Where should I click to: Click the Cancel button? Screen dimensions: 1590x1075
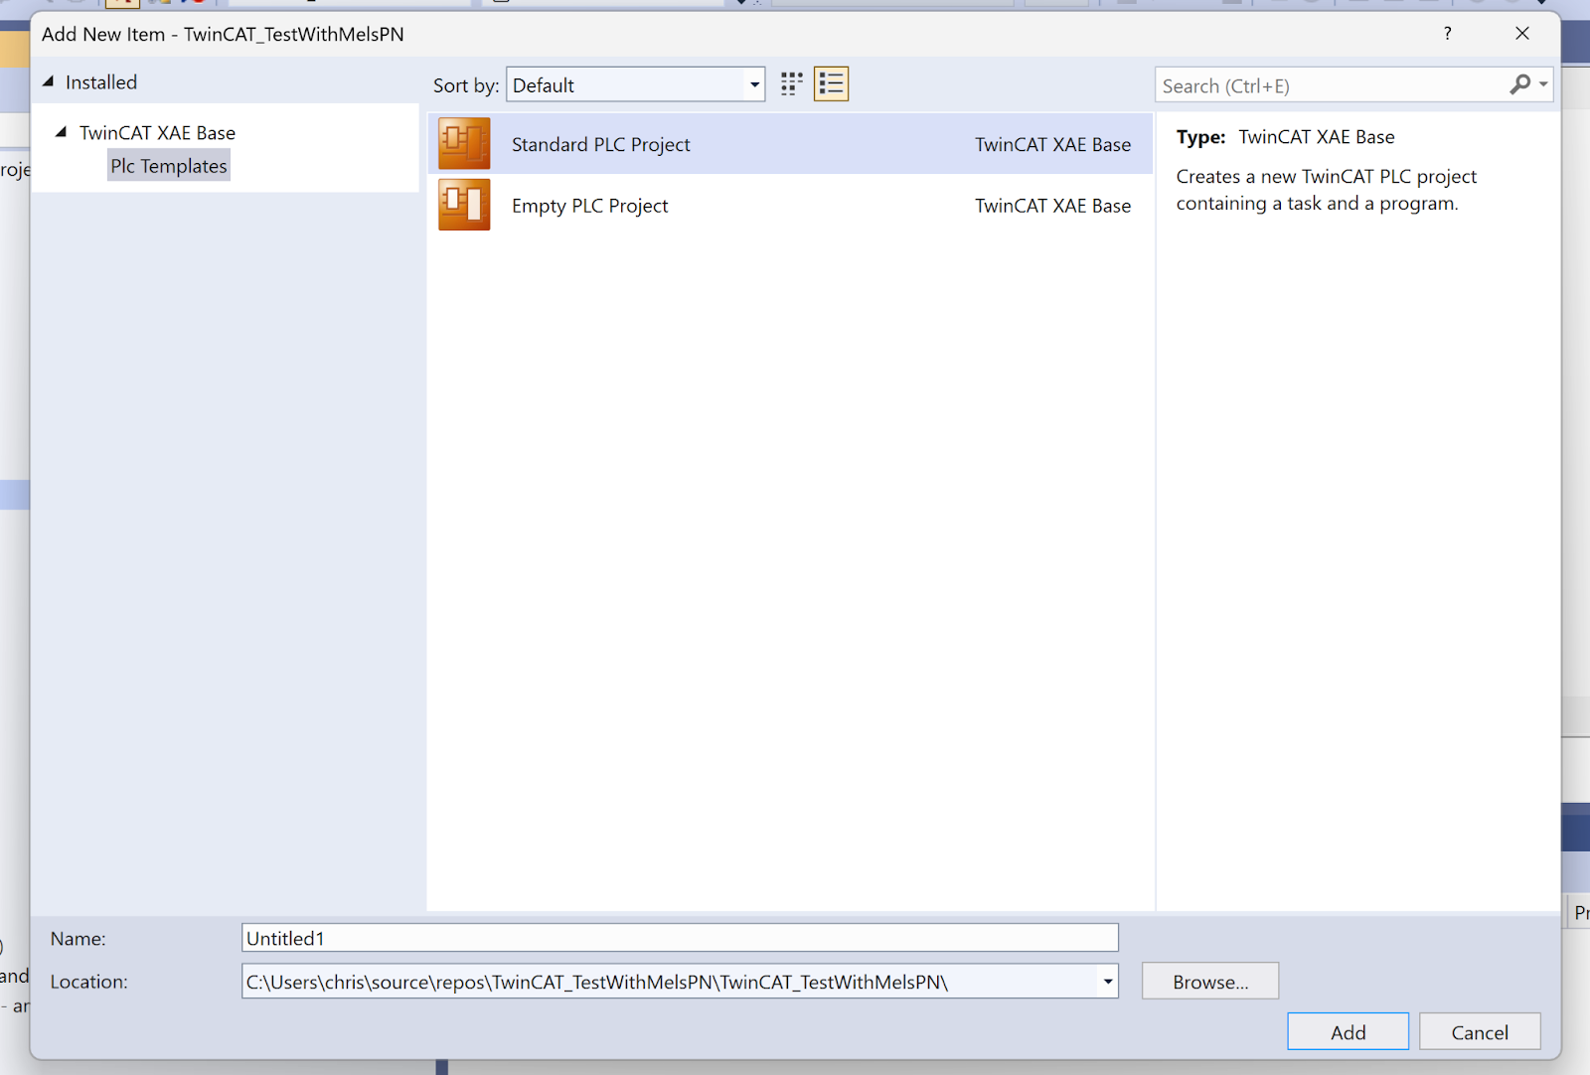(x=1480, y=1032)
